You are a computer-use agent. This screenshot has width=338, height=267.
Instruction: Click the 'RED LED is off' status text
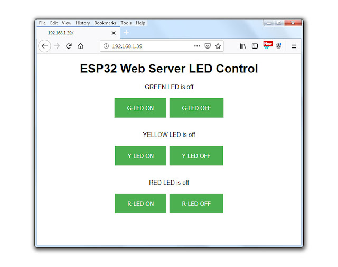pyautogui.click(x=169, y=183)
